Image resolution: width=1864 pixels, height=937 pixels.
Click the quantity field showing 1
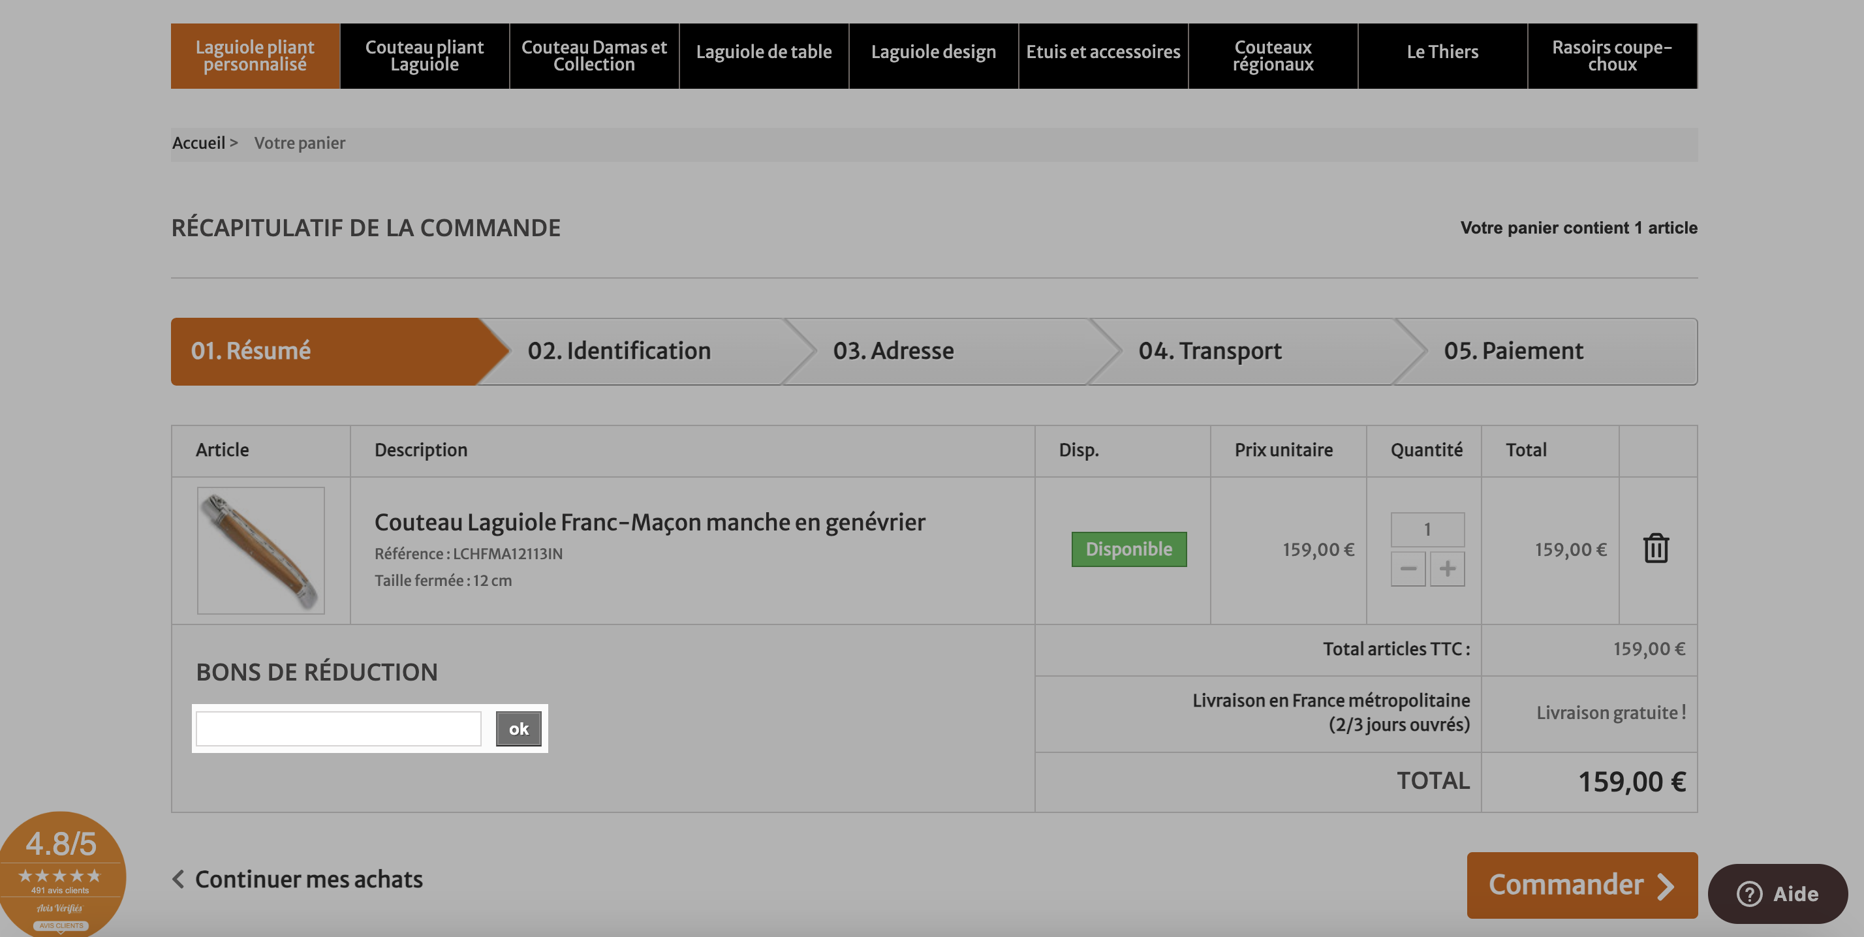click(x=1427, y=530)
